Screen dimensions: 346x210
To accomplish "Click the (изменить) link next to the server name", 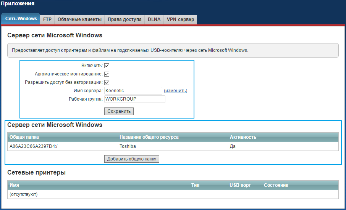I will tap(175, 91).
